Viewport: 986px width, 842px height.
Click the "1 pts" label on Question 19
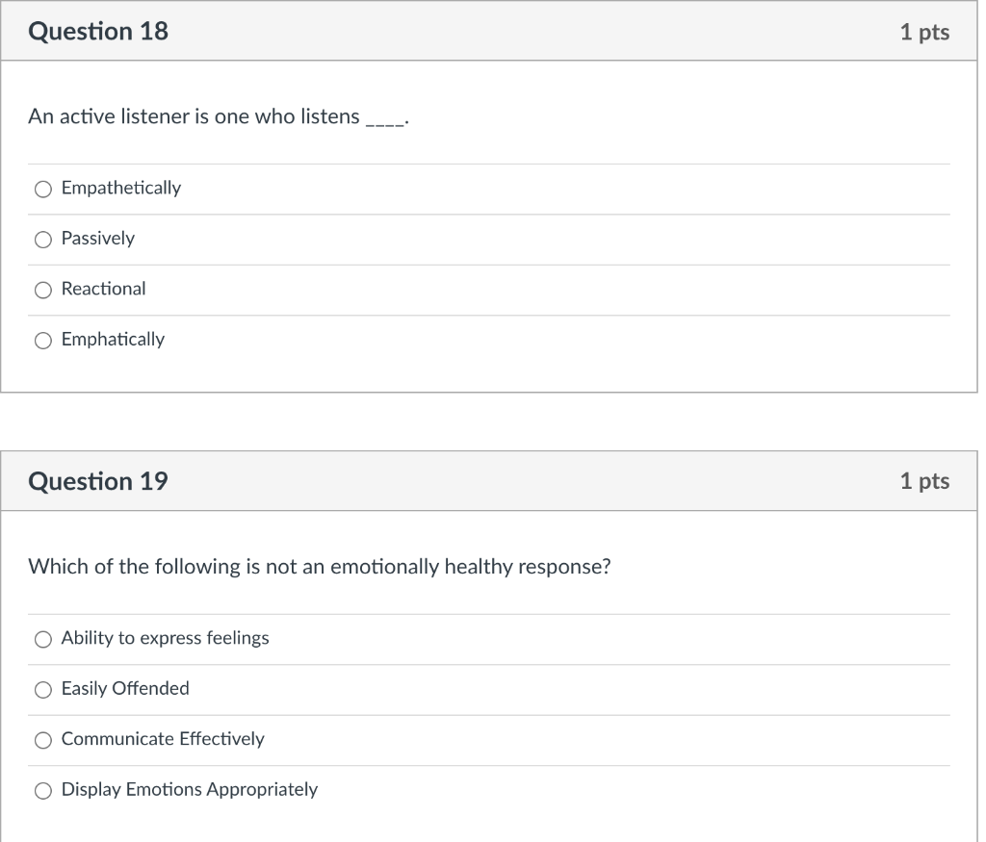click(924, 480)
